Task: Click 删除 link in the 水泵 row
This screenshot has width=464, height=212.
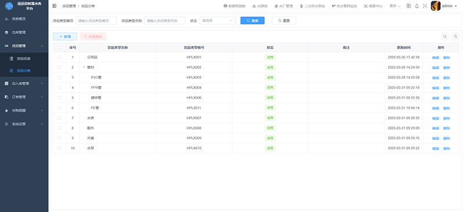Action: pos(447,148)
